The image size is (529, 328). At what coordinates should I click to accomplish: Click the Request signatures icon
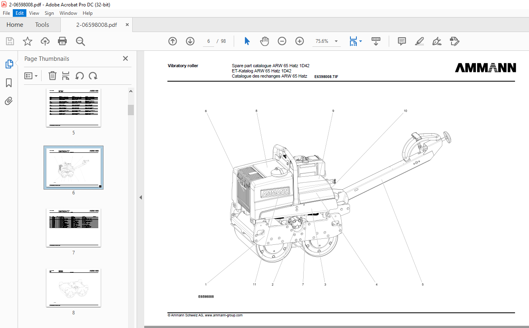pyautogui.click(x=454, y=41)
